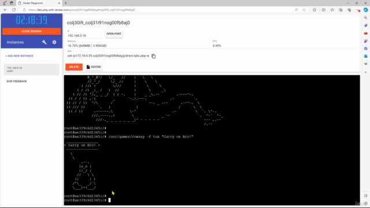Open the read aloud icon in address bar
The width and height of the screenshot is (370, 208).
click(297, 10)
